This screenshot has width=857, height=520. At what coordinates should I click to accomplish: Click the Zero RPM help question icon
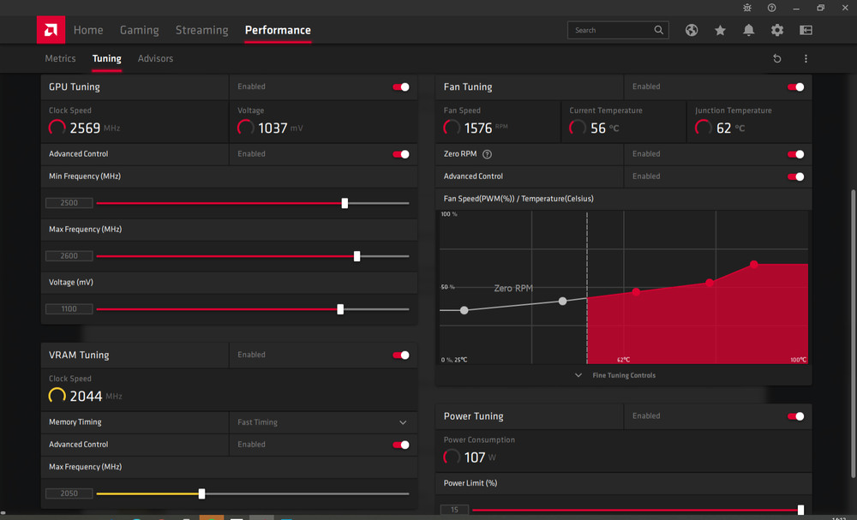[x=487, y=154]
